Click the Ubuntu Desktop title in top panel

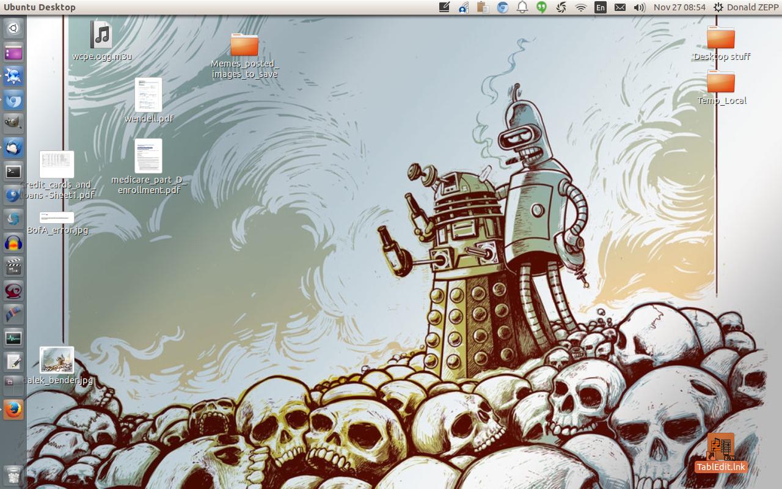pyautogui.click(x=40, y=7)
